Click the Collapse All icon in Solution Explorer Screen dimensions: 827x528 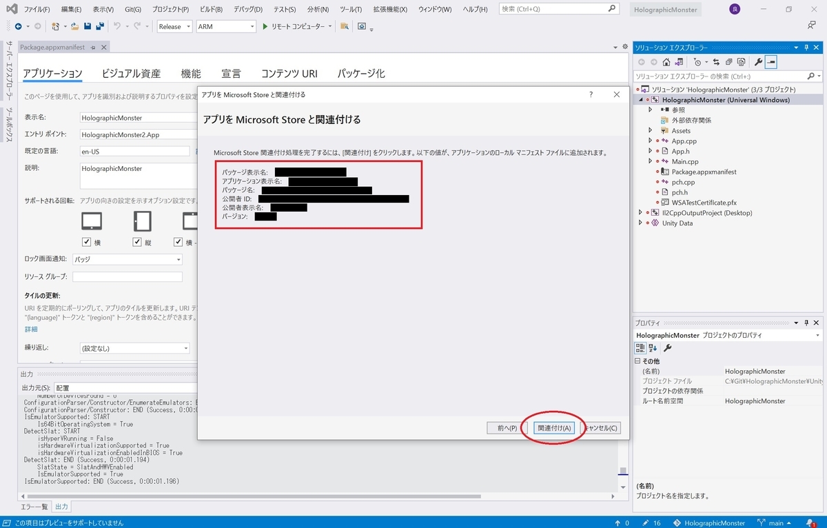(728, 62)
